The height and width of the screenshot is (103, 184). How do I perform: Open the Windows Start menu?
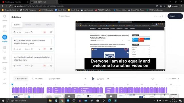(3, 100)
